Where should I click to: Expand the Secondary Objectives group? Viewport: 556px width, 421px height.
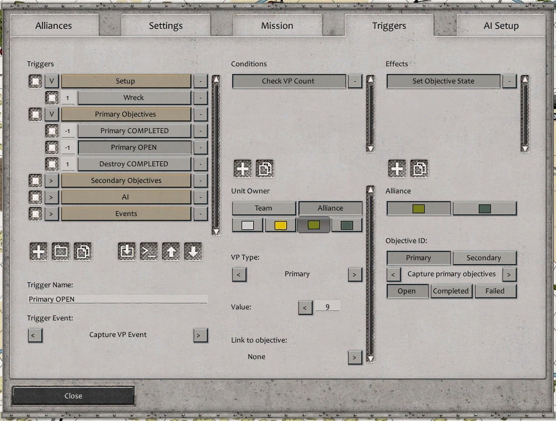[52, 180]
